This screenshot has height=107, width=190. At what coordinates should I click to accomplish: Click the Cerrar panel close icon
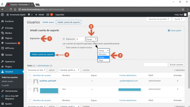point(169,30)
